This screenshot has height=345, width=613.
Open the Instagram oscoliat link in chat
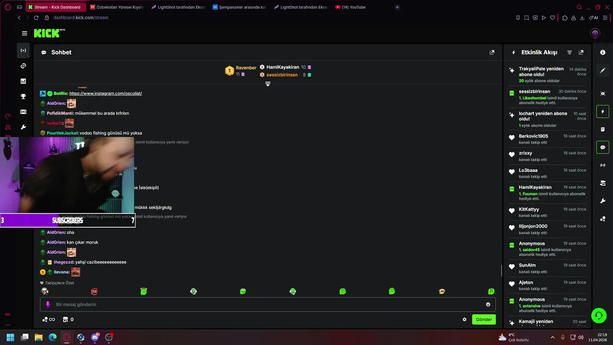(x=105, y=93)
